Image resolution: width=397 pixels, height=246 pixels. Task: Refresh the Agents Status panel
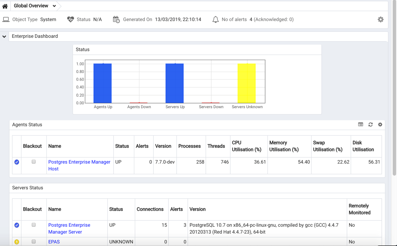tap(370, 125)
